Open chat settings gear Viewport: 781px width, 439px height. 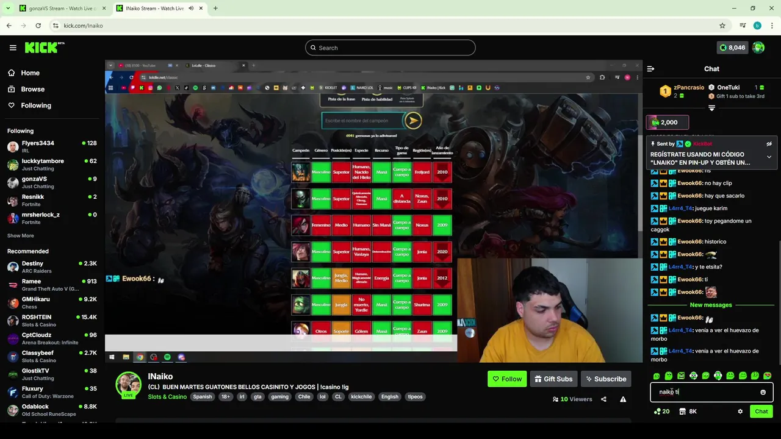pyautogui.click(x=740, y=412)
